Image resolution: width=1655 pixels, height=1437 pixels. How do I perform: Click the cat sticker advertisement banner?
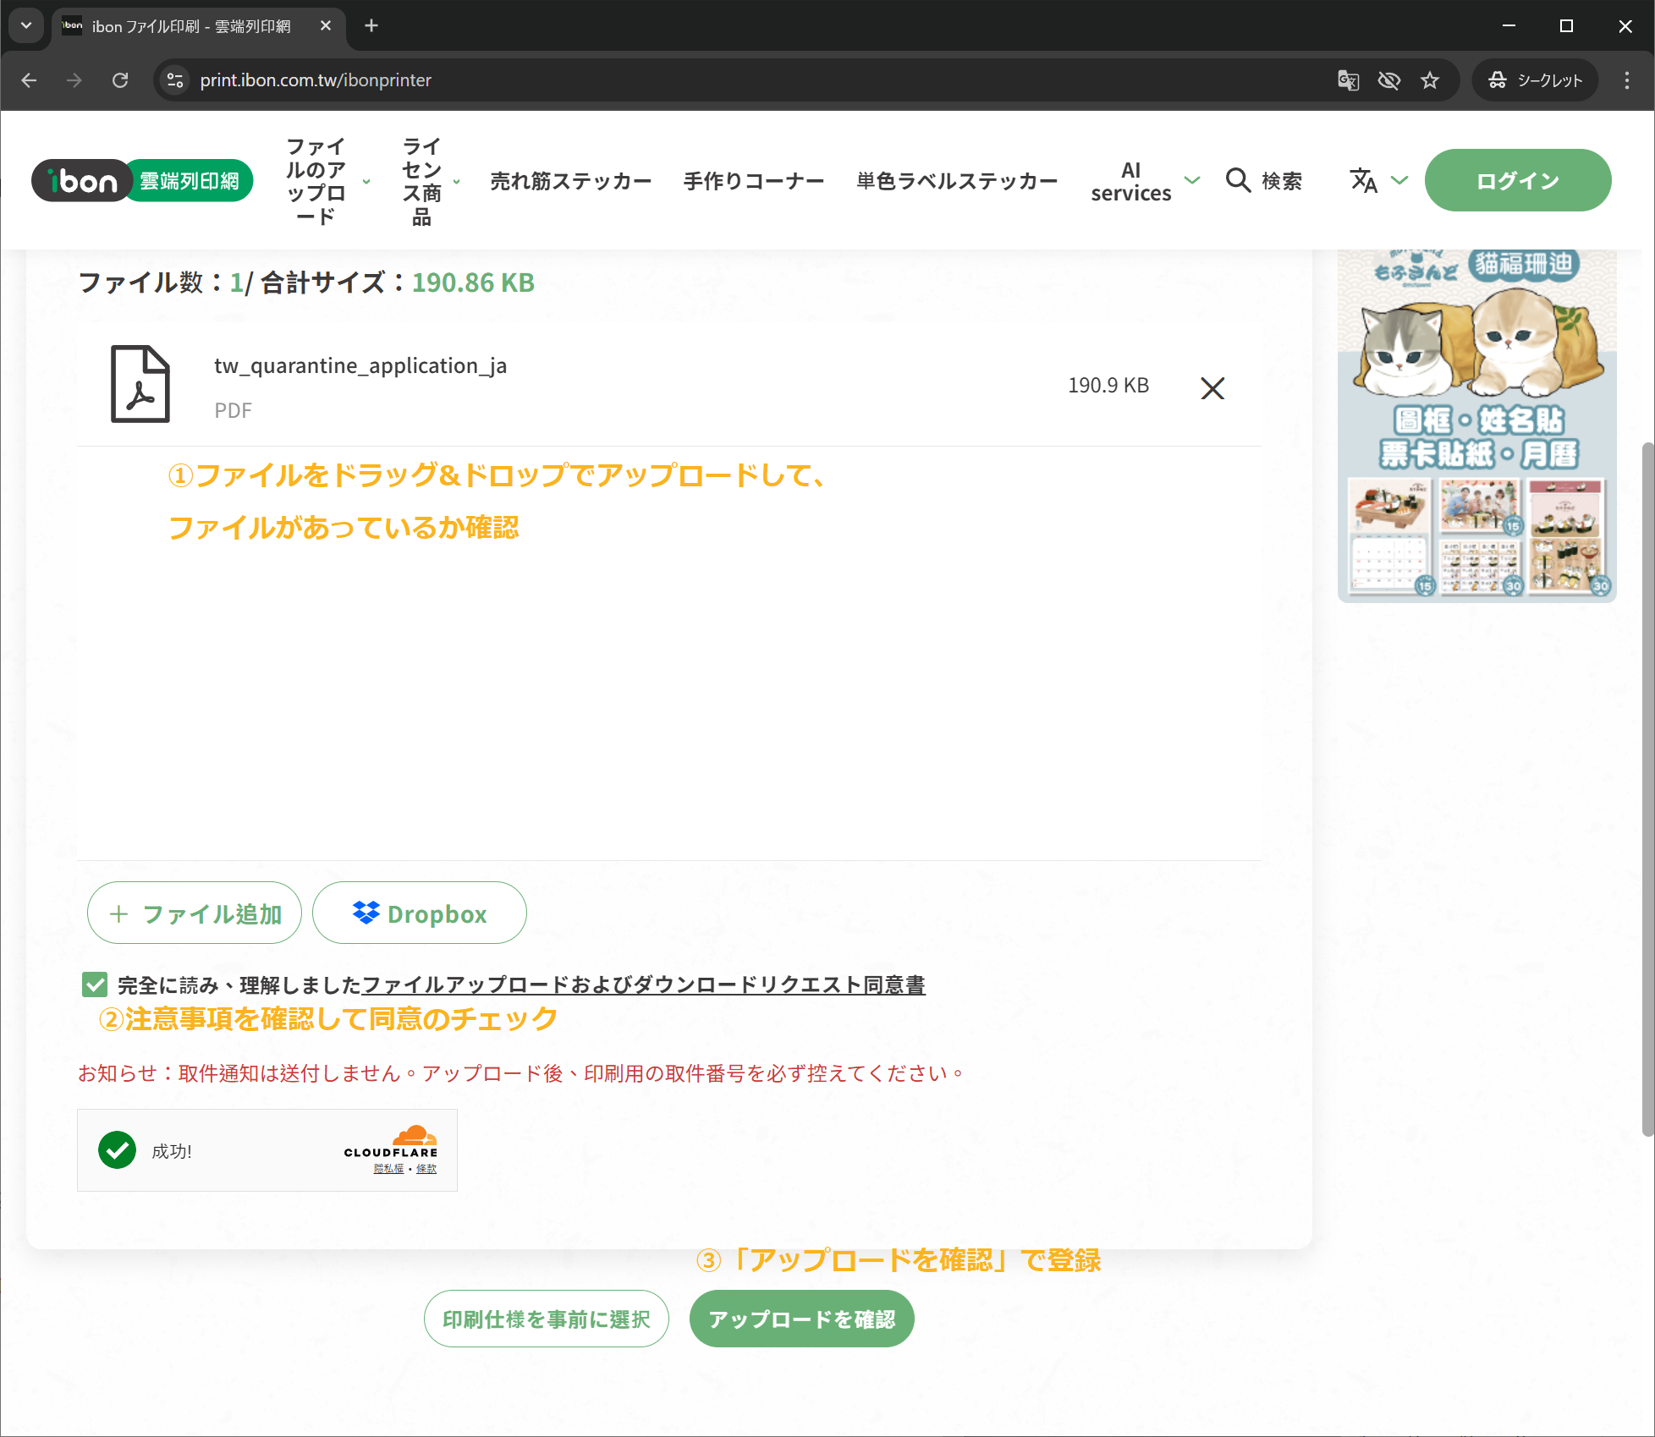(1476, 425)
